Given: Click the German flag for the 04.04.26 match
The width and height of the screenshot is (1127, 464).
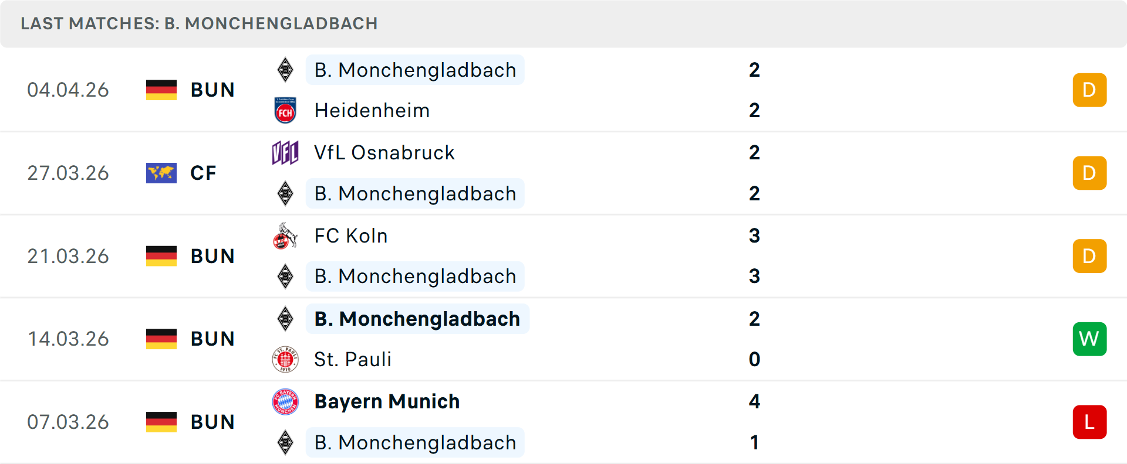Looking at the screenshot, I should coord(161,90).
